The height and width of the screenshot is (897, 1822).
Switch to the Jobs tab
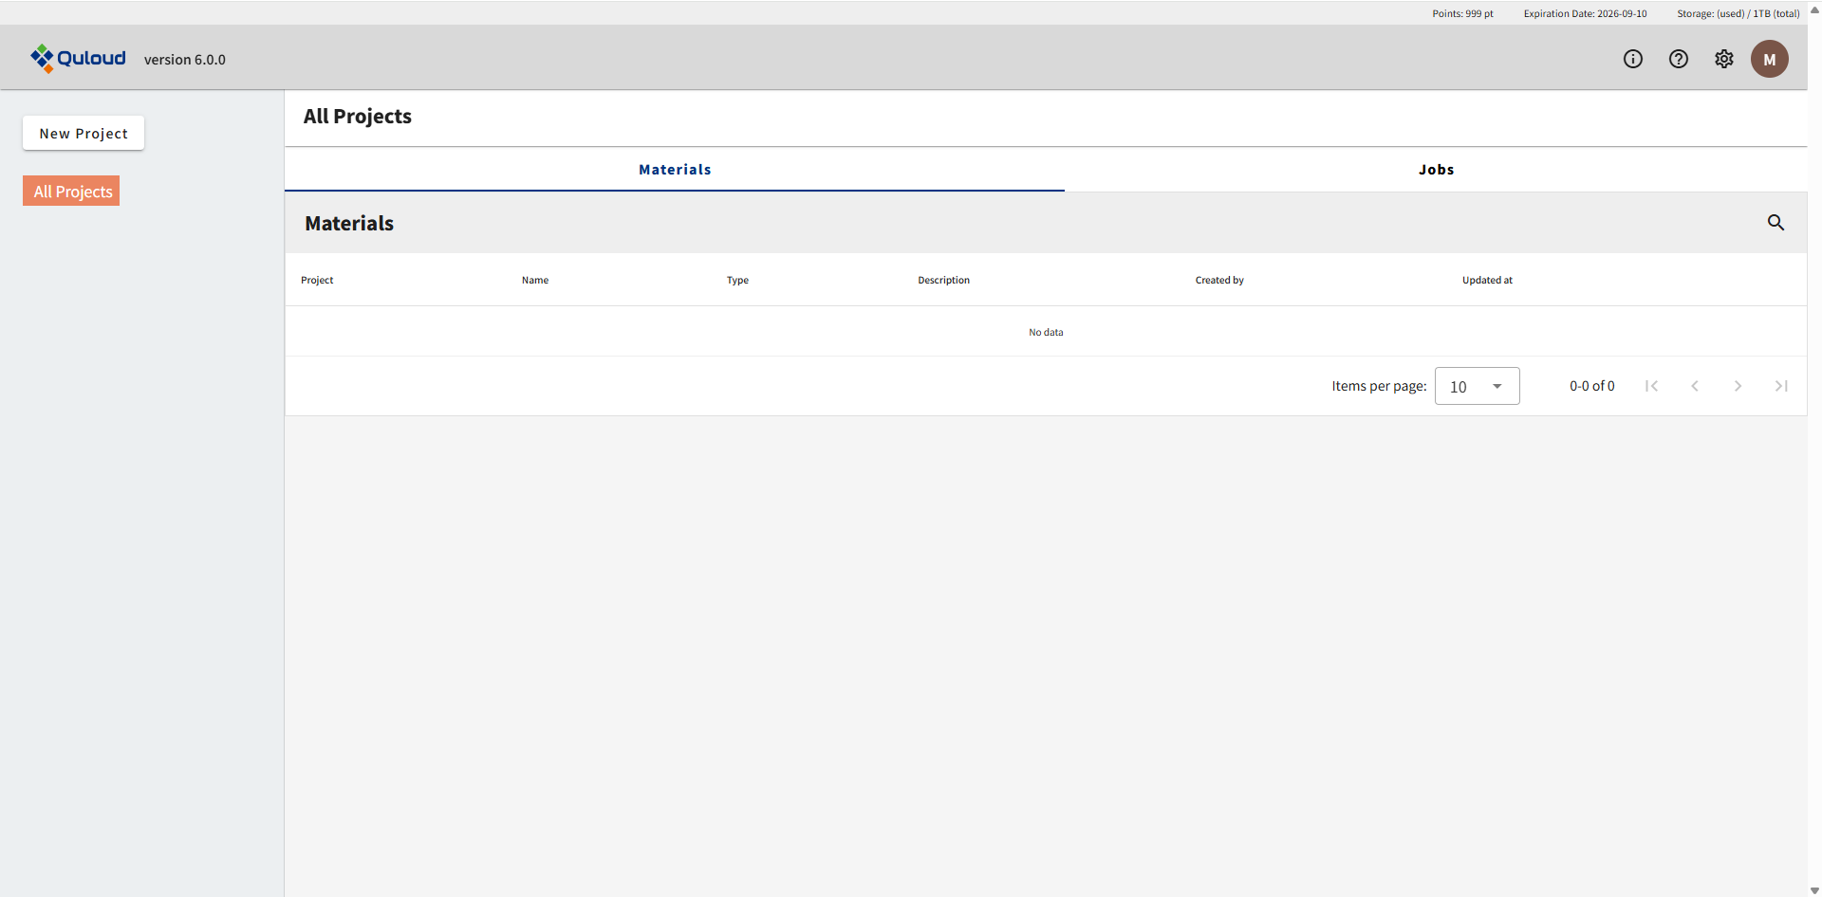[1435, 170]
